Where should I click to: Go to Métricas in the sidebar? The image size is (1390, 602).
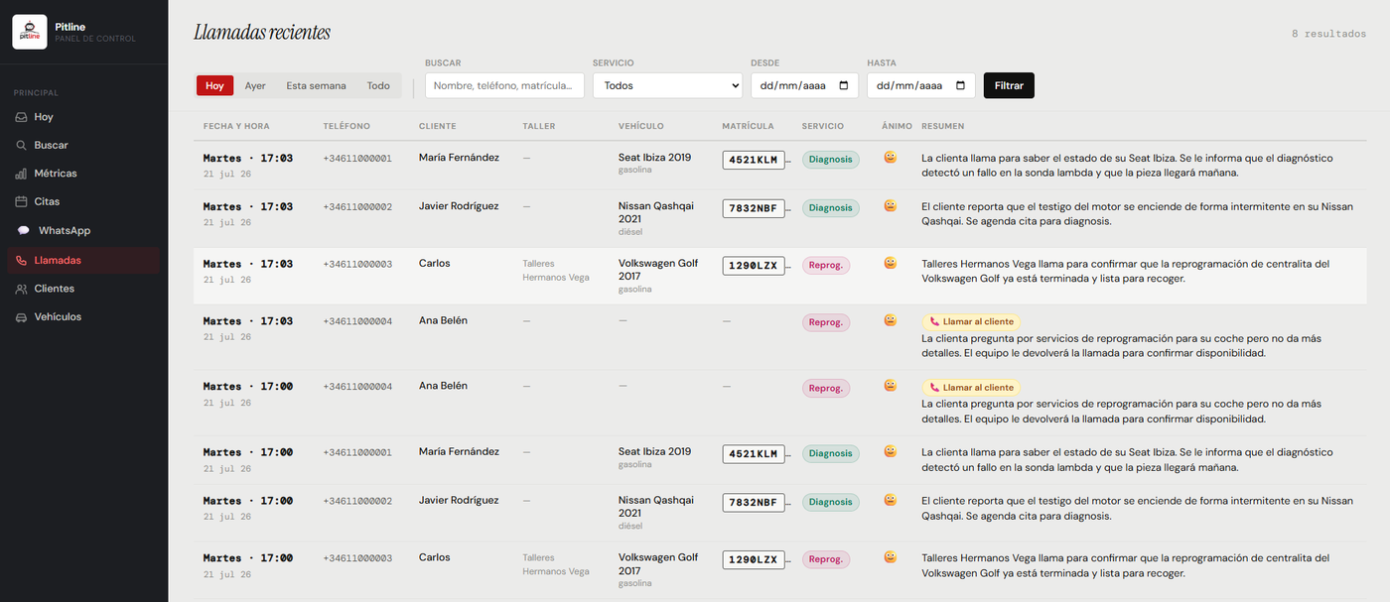click(84, 174)
